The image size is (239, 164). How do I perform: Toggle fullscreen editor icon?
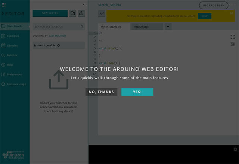click(x=233, y=37)
